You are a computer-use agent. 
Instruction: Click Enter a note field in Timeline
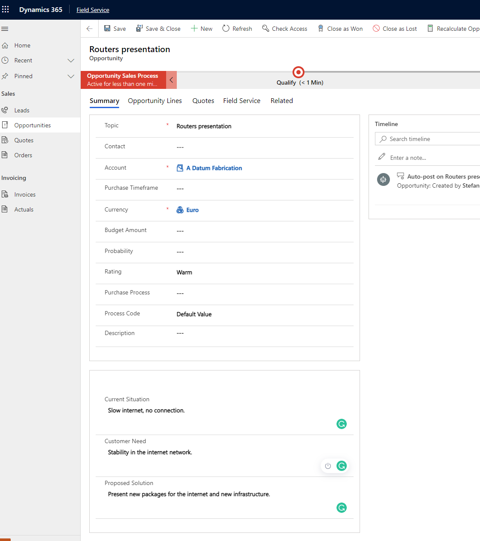coord(427,158)
